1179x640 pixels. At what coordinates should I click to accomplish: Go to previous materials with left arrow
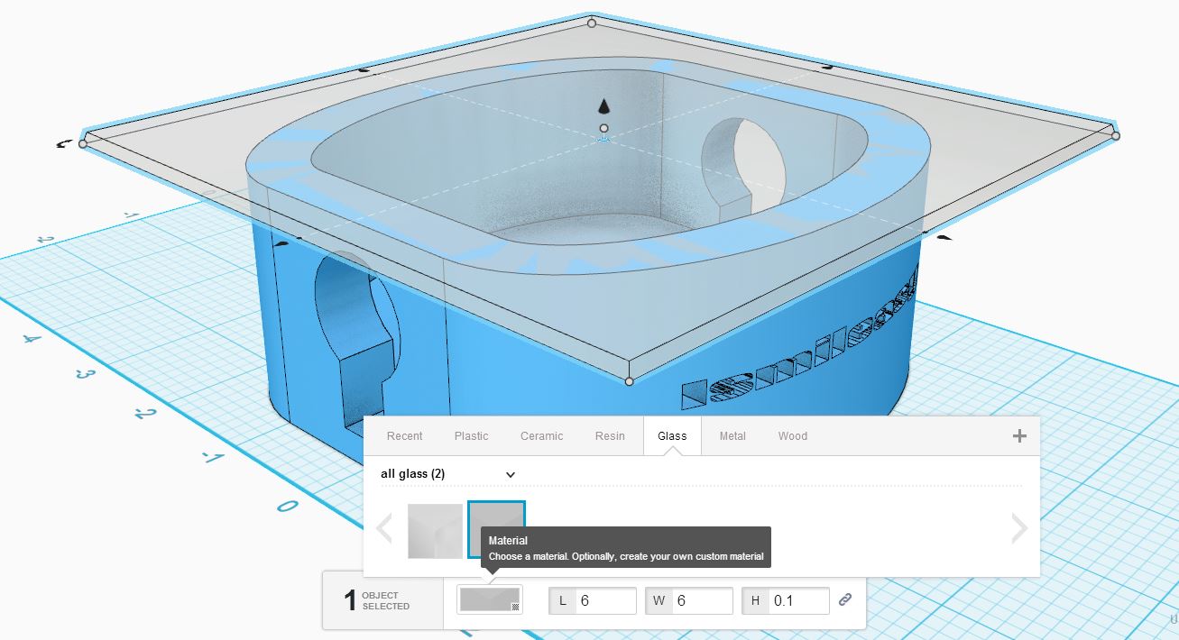(x=384, y=528)
